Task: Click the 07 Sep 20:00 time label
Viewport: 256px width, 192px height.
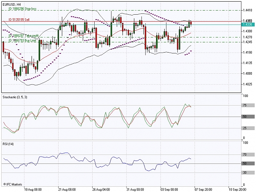Action: tap(203, 190)
